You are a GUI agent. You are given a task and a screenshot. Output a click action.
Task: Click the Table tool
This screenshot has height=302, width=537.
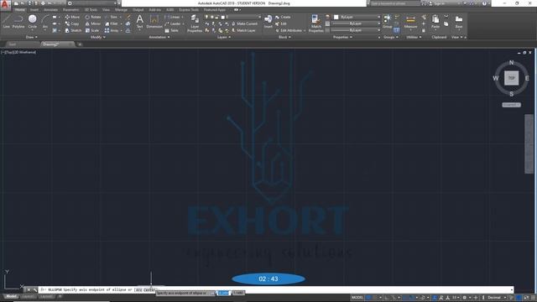point(172,30)
